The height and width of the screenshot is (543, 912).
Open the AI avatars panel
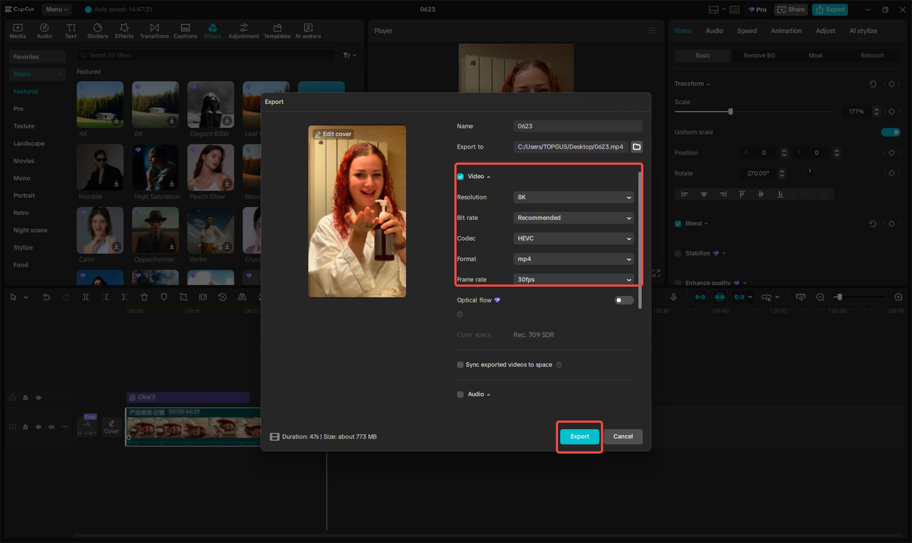(308, 30)
